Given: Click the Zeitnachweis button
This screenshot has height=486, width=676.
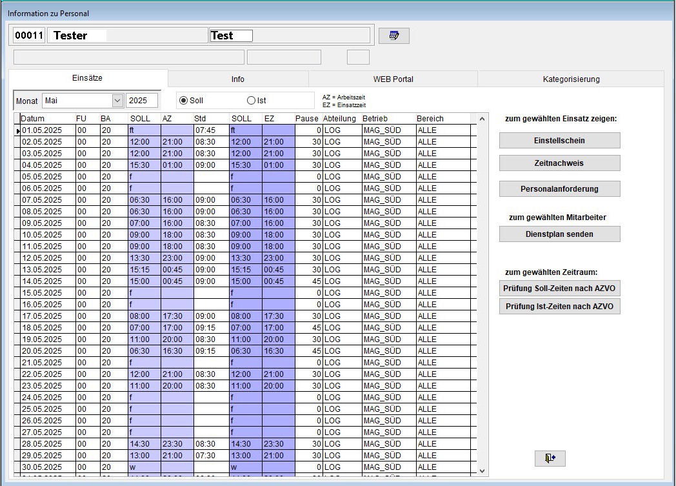Looking at the screenshot, I should [560, 163].
